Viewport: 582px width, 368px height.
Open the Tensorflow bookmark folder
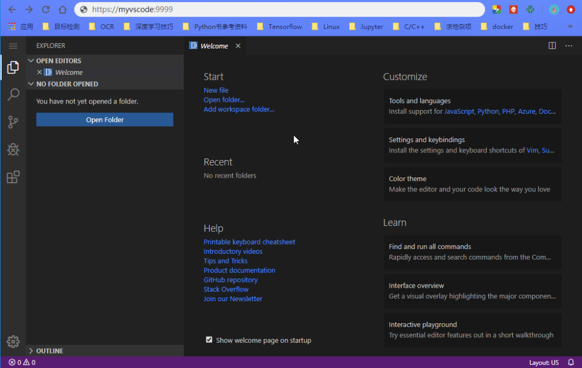[x=280, y=27]
